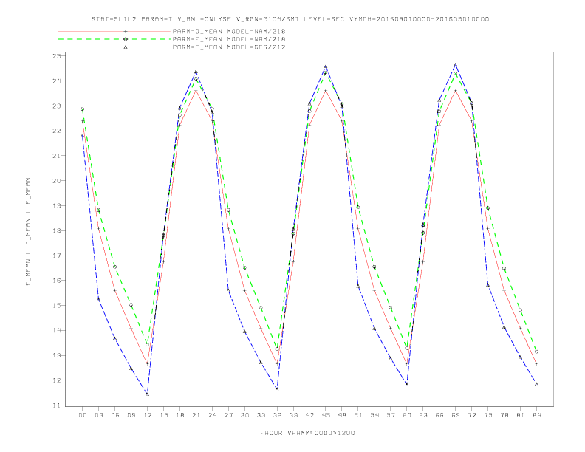
Task: Click forecast hour tick label 75
Action: point(488,415)
